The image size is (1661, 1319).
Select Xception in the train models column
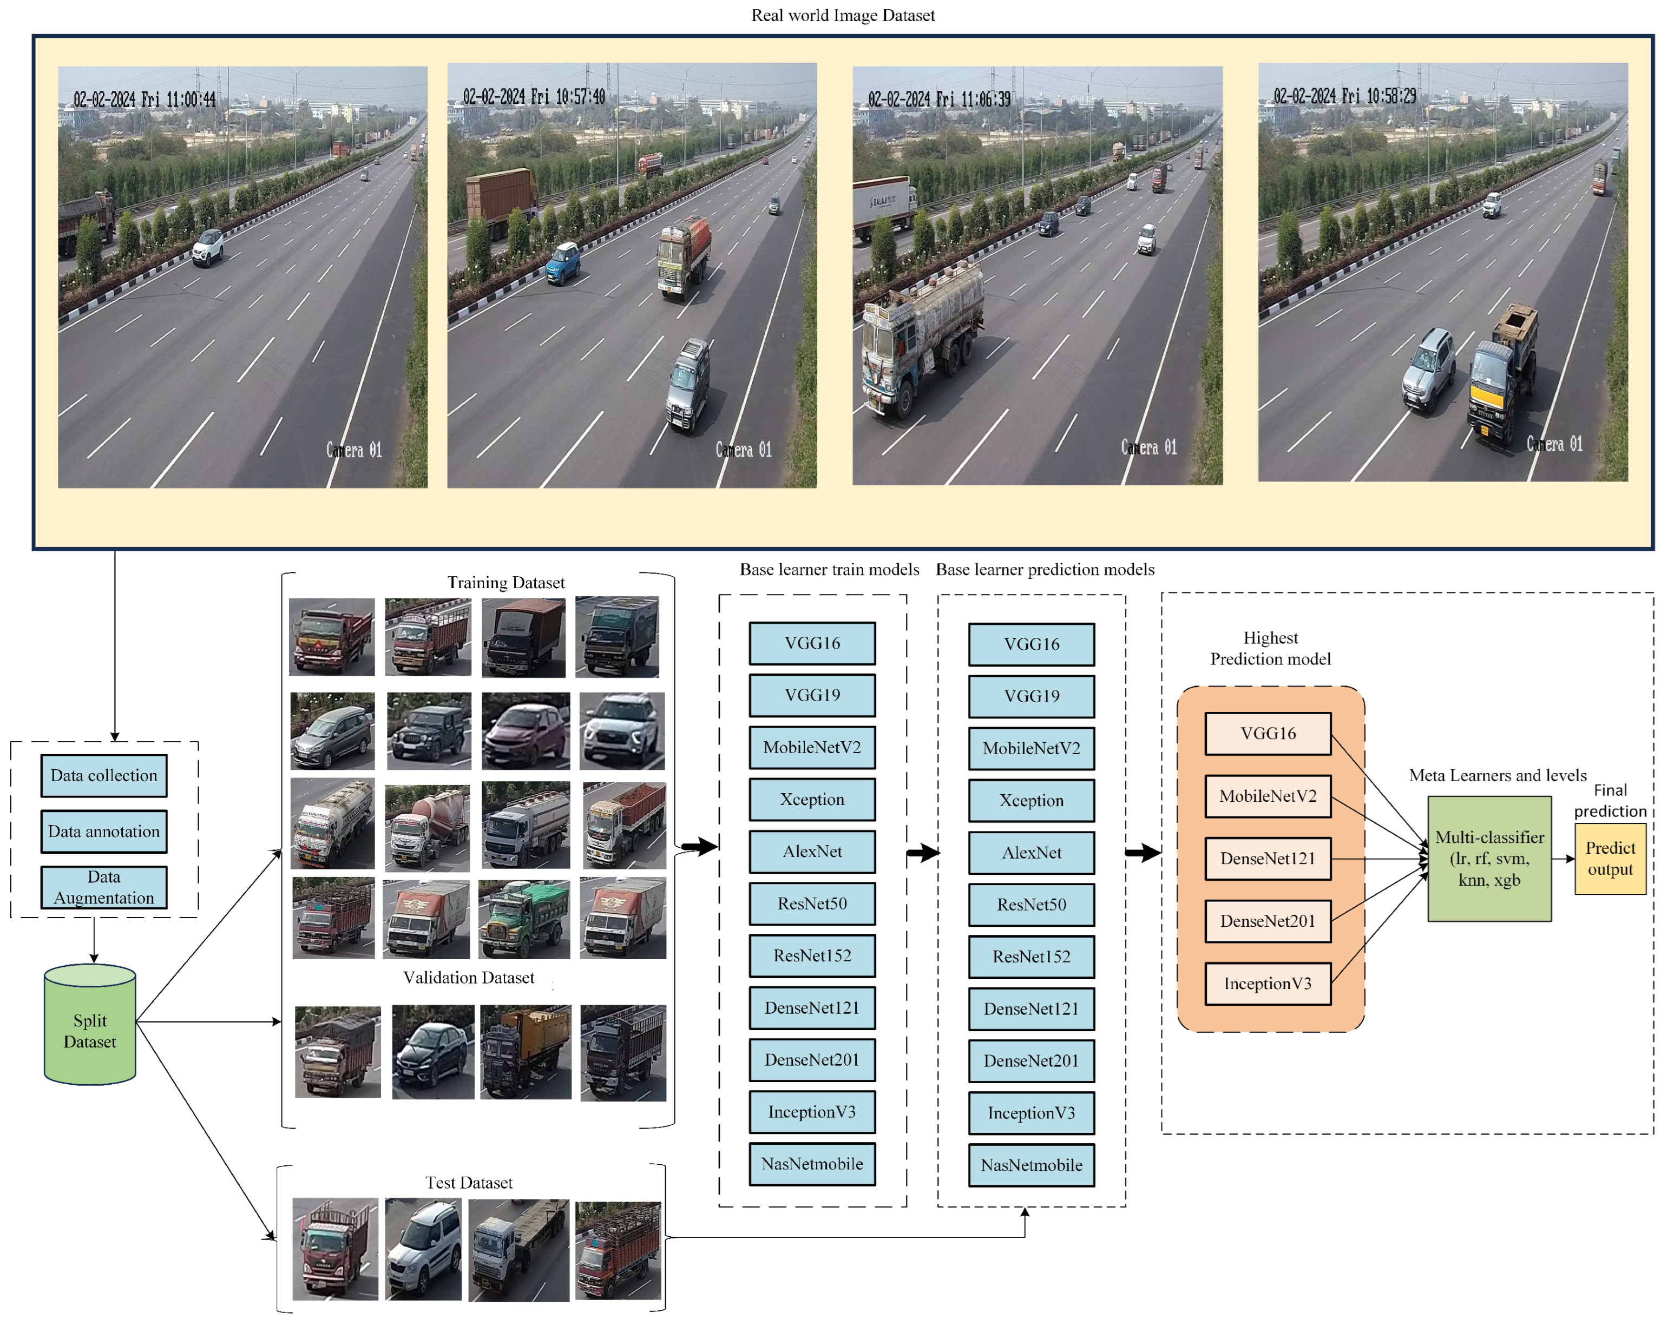coord(812,800)
